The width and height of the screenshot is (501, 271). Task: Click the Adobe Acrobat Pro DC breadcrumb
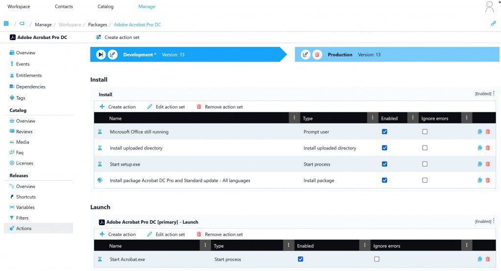(137, 24)
